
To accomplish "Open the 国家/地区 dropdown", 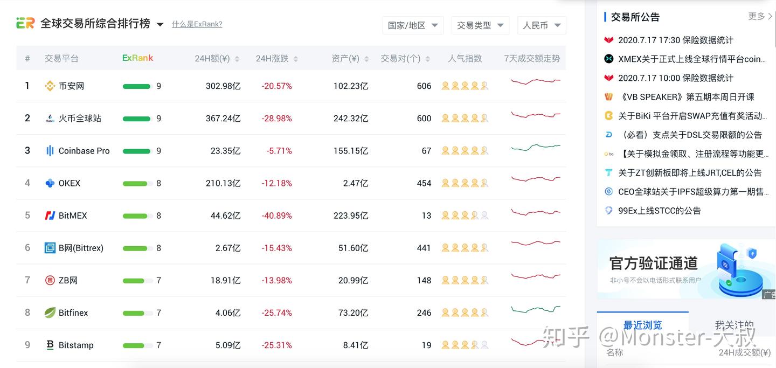I will pos(413,25).
